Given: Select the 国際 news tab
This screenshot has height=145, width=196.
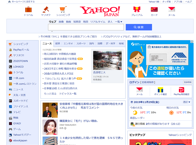Looking at the screenshot, I should click(100, 43).
